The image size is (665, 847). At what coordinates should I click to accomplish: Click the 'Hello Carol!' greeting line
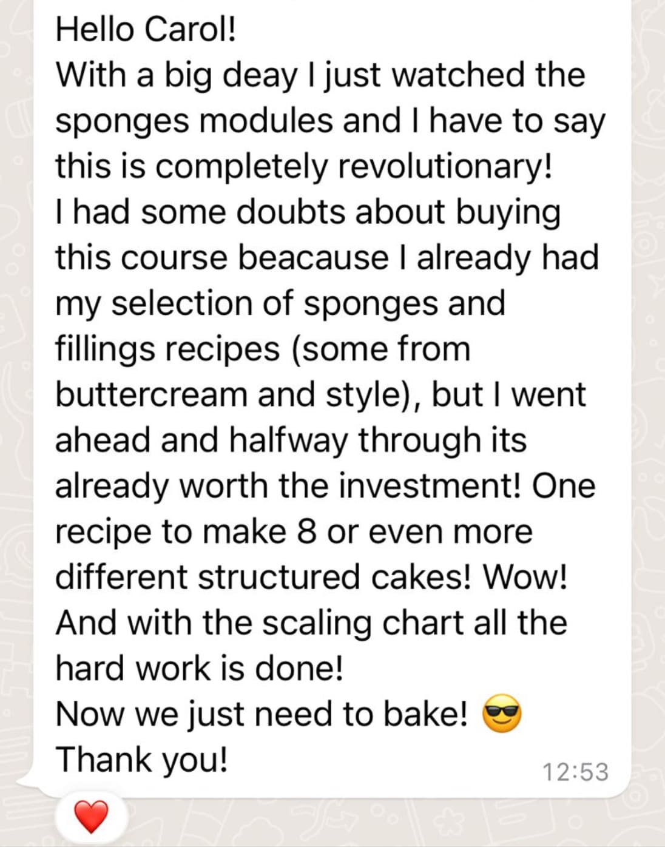(146, 29)
